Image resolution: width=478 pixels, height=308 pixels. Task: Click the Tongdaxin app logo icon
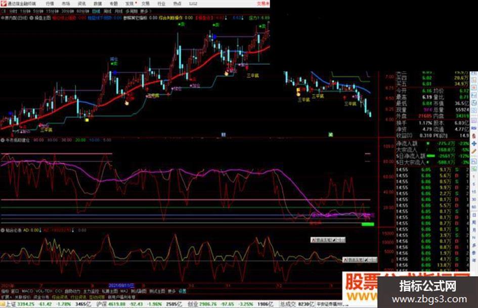pyautogui.click(x=4, y=4)
